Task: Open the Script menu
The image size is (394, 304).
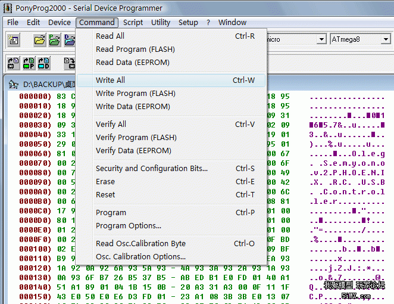Action: (133, 23)
